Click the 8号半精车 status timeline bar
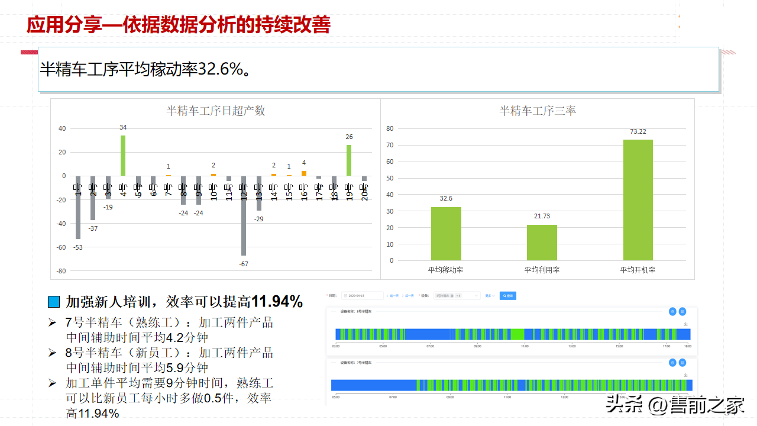 coord(513,334)
